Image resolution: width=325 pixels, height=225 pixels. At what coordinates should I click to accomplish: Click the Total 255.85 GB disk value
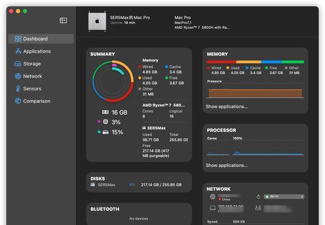tap(179, 140)
